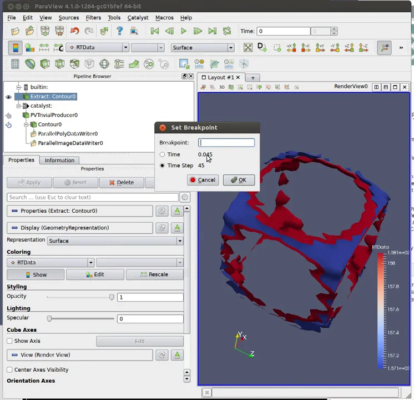Click the Breakpoint input field
The width and height of the screenshot is (414, 400).
pyautogui.click(x=226, y=143)
